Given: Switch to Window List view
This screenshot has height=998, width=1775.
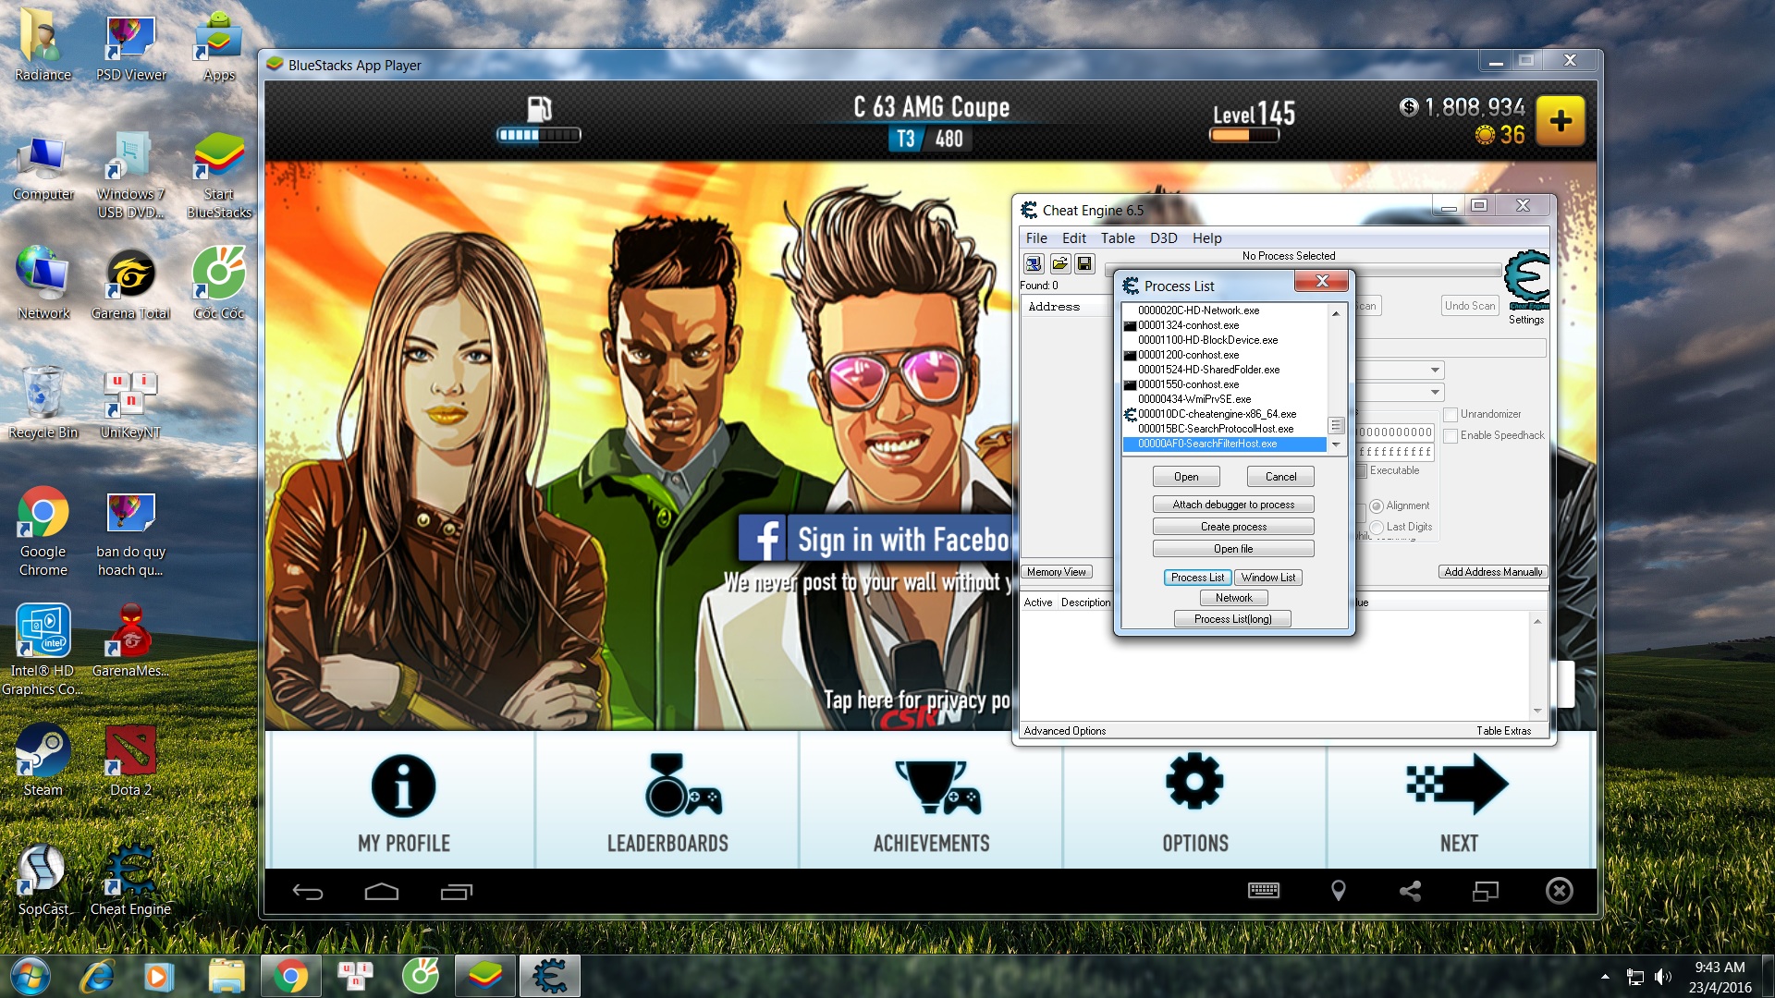Looking at the screenshot, I should tap(1267, 578).
